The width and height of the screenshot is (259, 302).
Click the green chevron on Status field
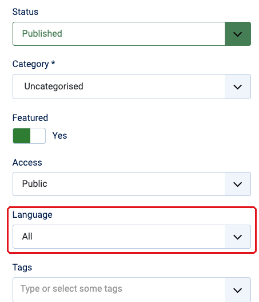[238, 34]
